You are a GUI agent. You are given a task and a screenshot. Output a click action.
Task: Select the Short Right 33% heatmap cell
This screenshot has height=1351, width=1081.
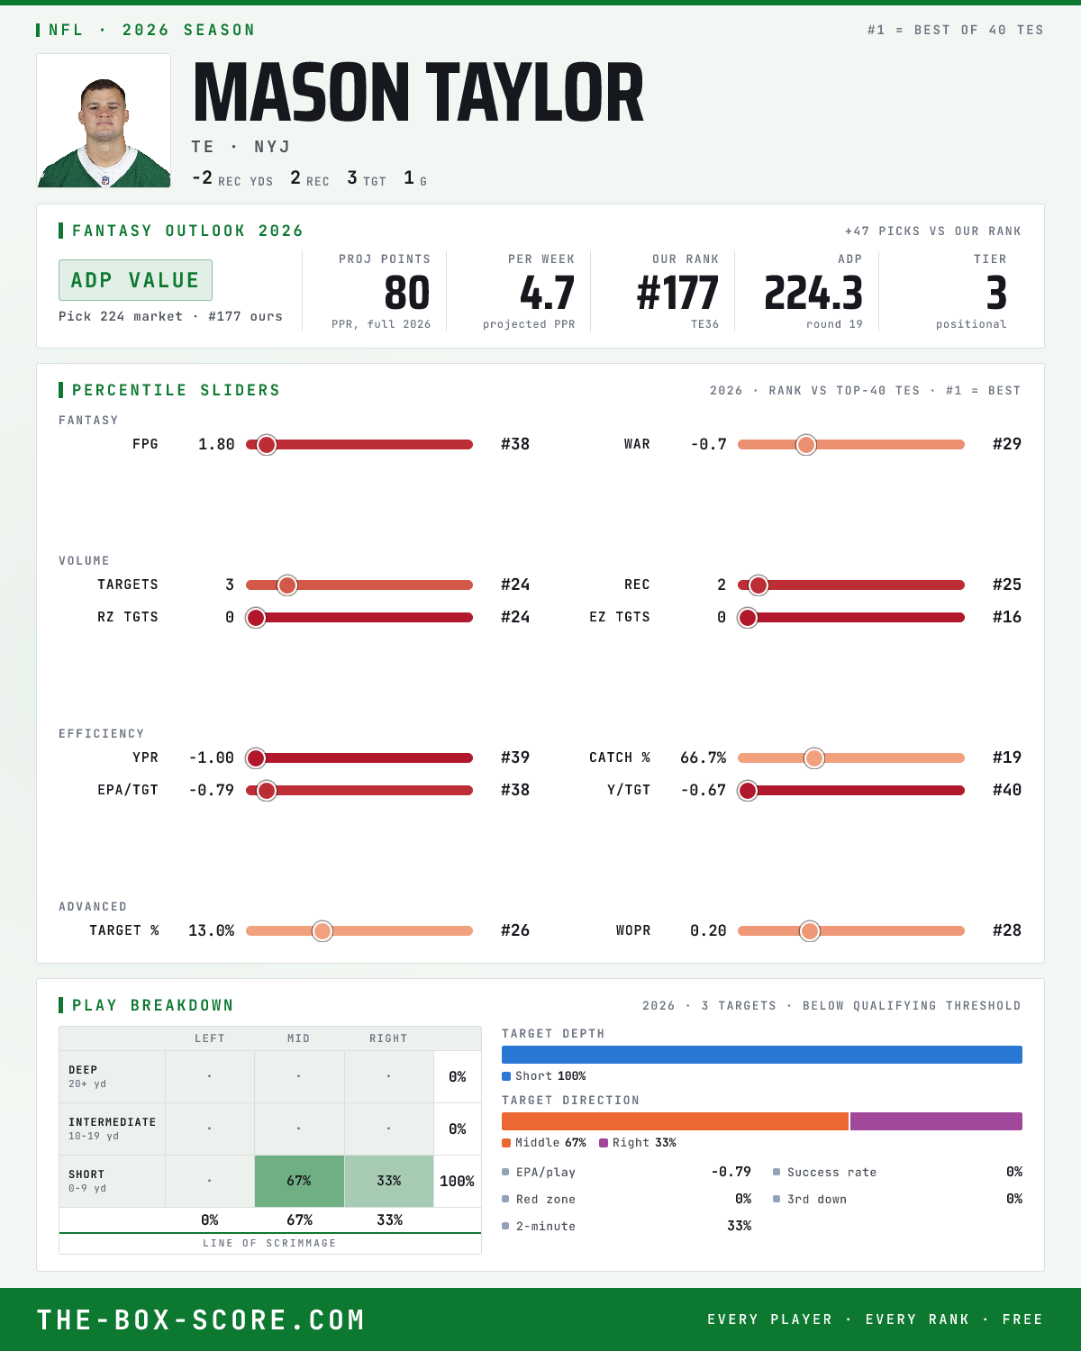389,1181
